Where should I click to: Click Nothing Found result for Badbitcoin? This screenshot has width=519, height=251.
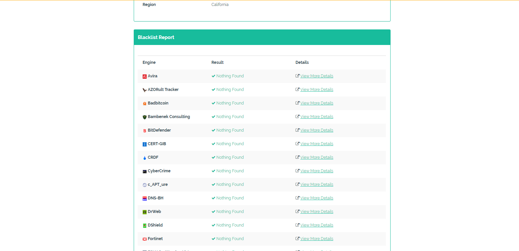coord(228,103)
